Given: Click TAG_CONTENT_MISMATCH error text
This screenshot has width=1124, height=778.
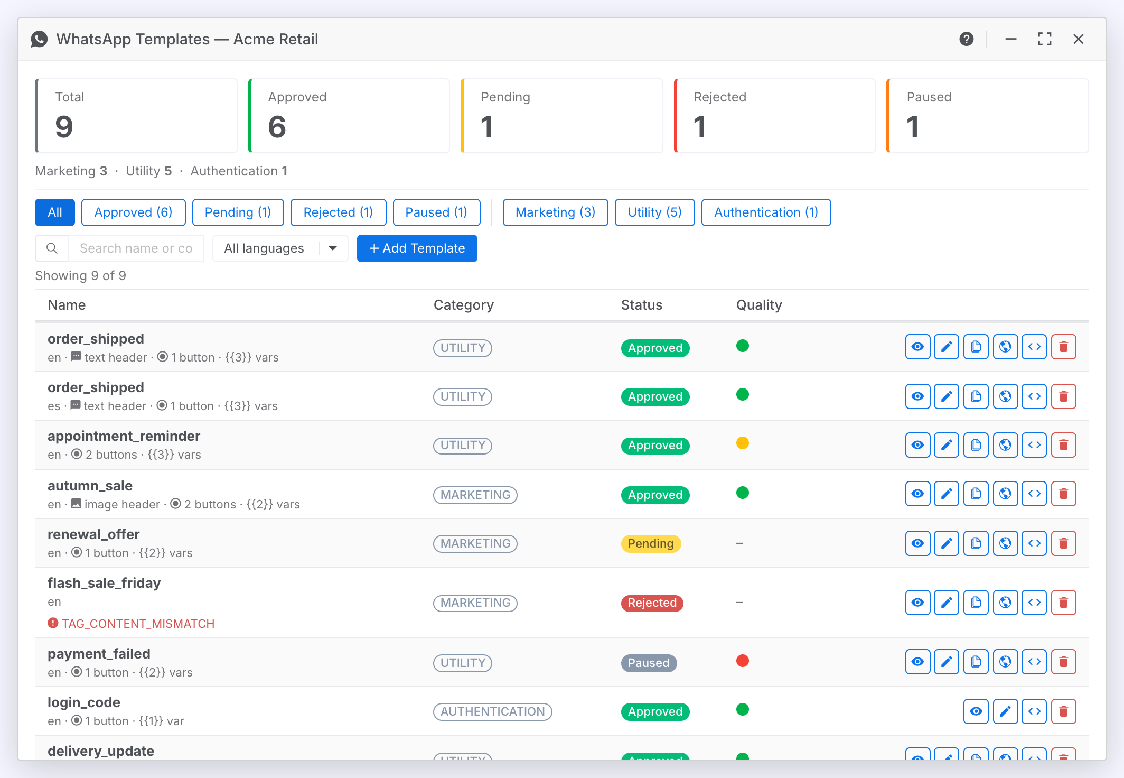Looking at the screenshot, I should (x=138, y=624).
